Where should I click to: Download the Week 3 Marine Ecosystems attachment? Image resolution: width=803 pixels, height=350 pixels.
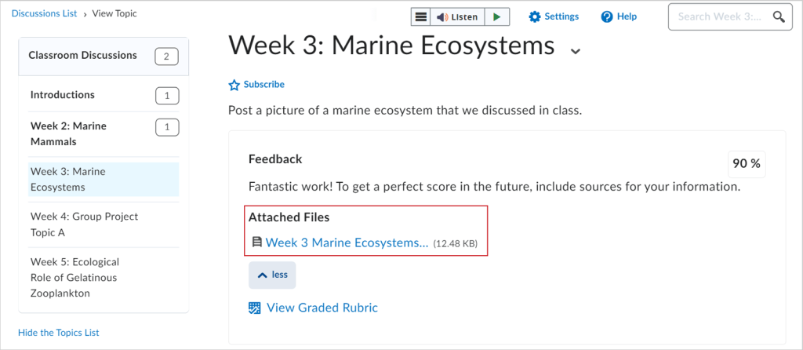point(347,243)
